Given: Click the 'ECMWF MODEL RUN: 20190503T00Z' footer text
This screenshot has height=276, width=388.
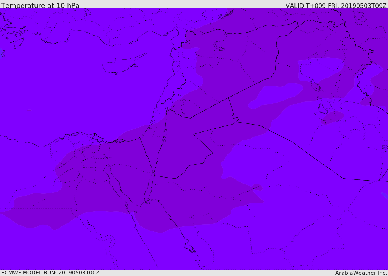Looking at the screenshot, I should (x=50, y=273).
